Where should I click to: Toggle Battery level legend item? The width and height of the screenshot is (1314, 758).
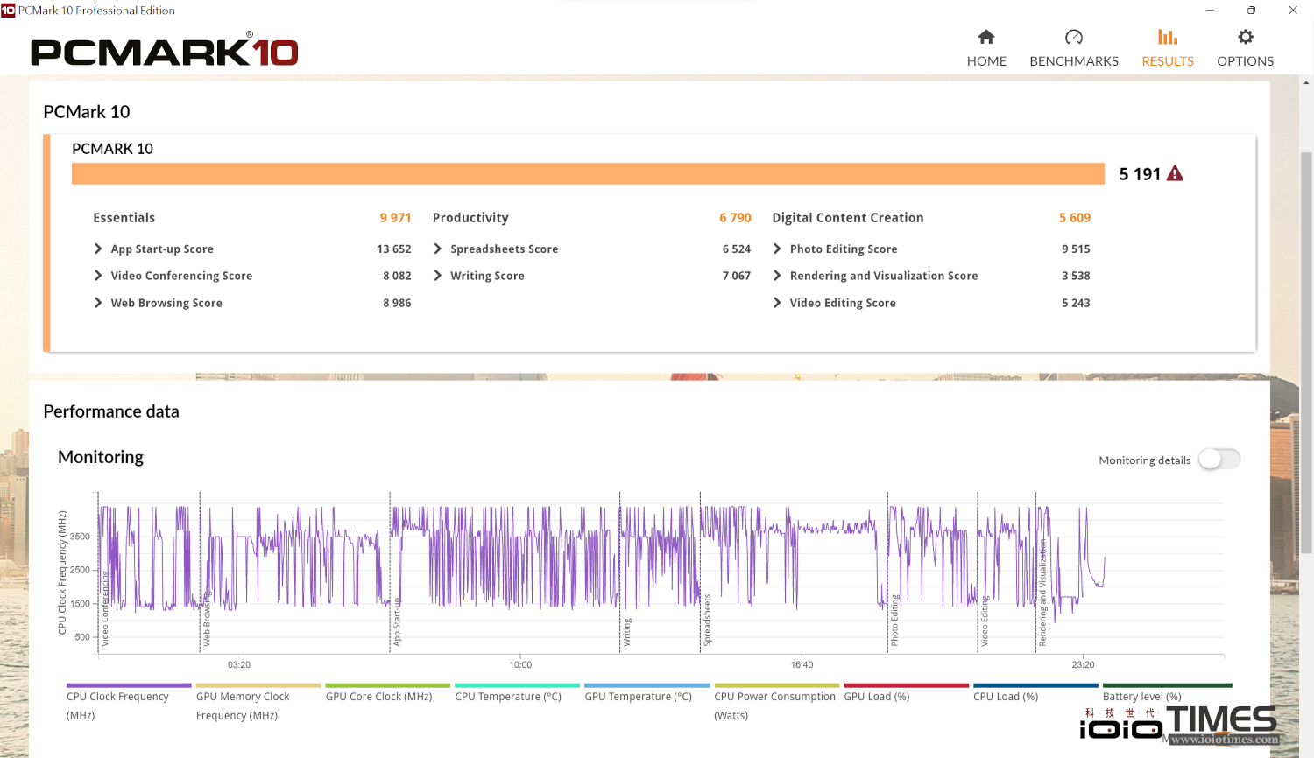tap(1167, 695)
